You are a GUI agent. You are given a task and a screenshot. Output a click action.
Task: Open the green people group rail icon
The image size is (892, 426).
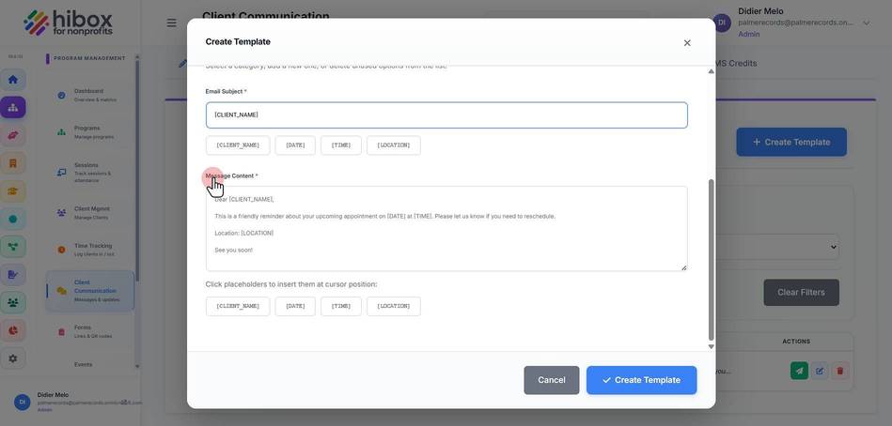click(12, 303)
